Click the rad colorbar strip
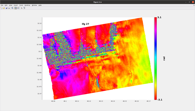The width and height of the screenshot is (195, 111). pyautogui.click(x=156, y=58)
